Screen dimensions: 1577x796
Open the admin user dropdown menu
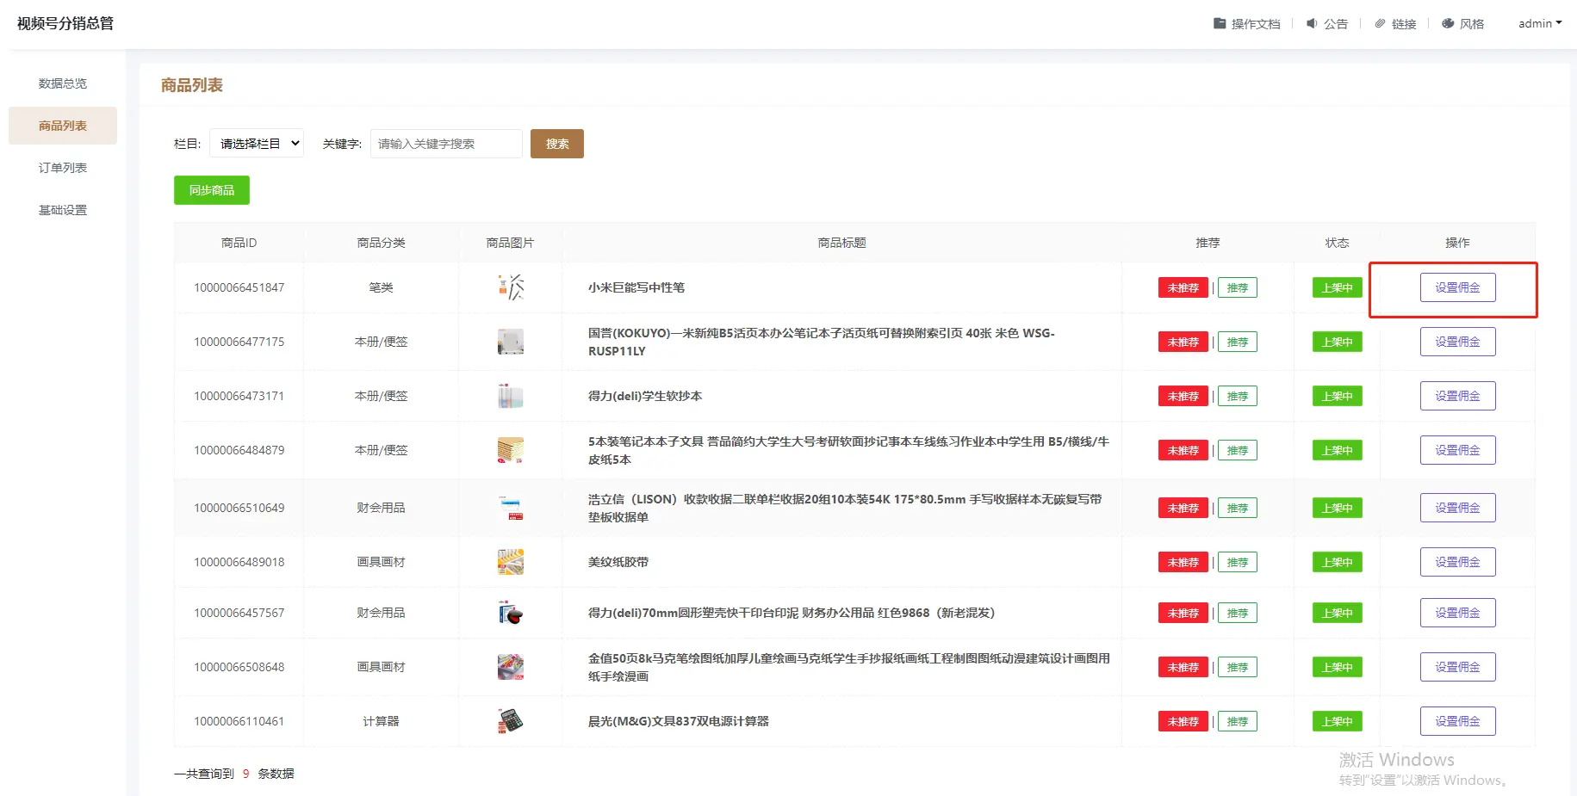(x=1539, y=24)
